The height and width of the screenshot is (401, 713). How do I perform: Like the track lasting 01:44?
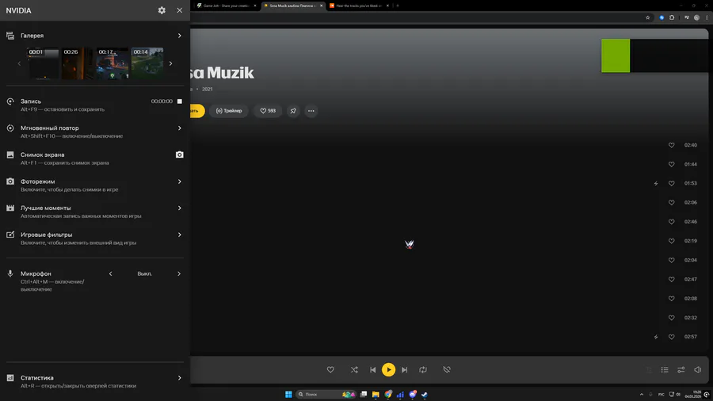(671, 164)
